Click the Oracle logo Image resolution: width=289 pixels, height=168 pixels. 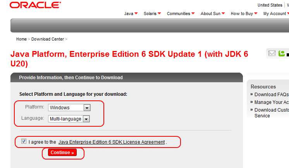[35, 5]
